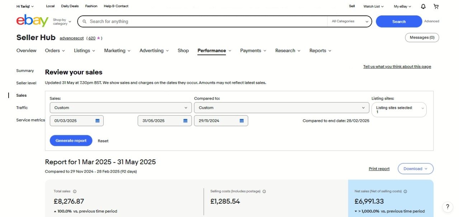
Task: Open the Help & Contact link
Action: pos(116,6)
